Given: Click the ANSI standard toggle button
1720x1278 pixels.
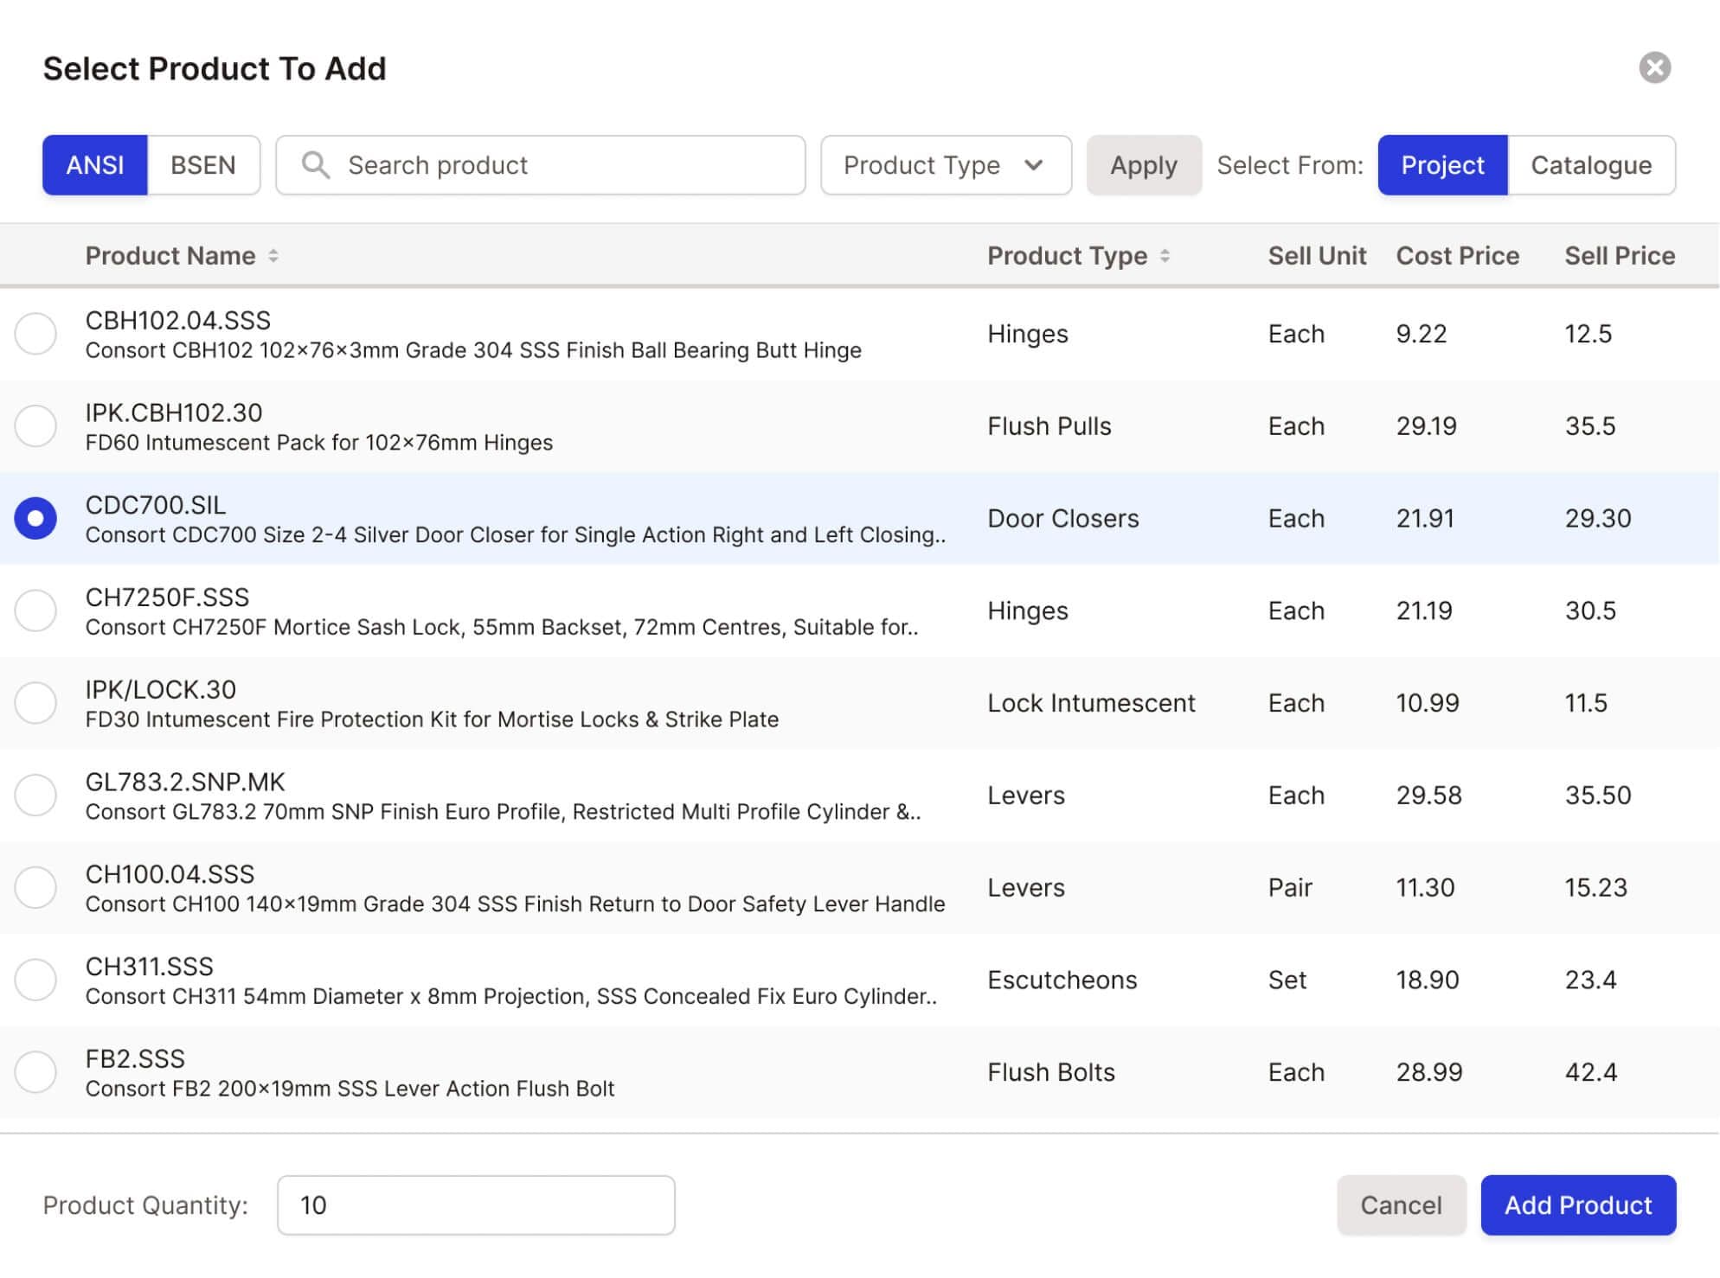Looking at the screenshot, I should tap(94, 165).
